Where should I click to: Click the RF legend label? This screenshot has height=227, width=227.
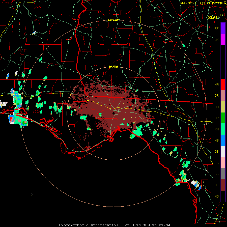point(217,28)
